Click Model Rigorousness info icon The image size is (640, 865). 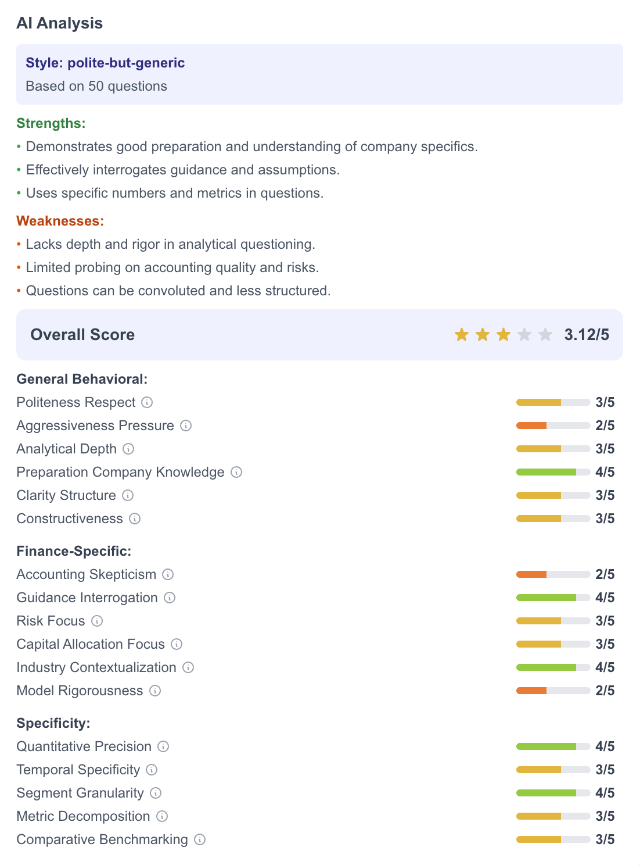(x=155, y=691)
